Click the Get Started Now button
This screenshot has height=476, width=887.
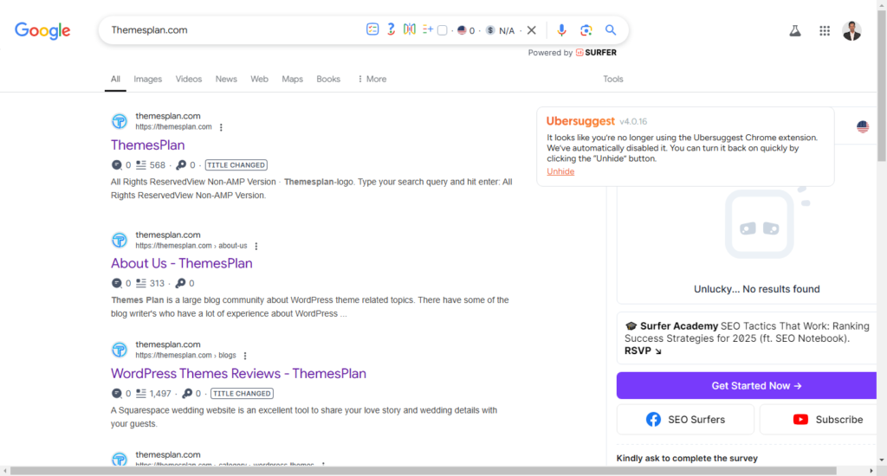tap(747, 385)
